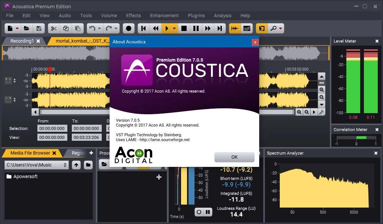Expand the Undo history dropdown arrow
This screenshot has height=224, width=383.
(99, 28)
